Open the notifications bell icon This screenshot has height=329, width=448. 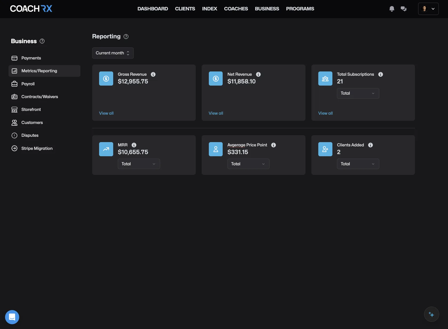point(392,9)
